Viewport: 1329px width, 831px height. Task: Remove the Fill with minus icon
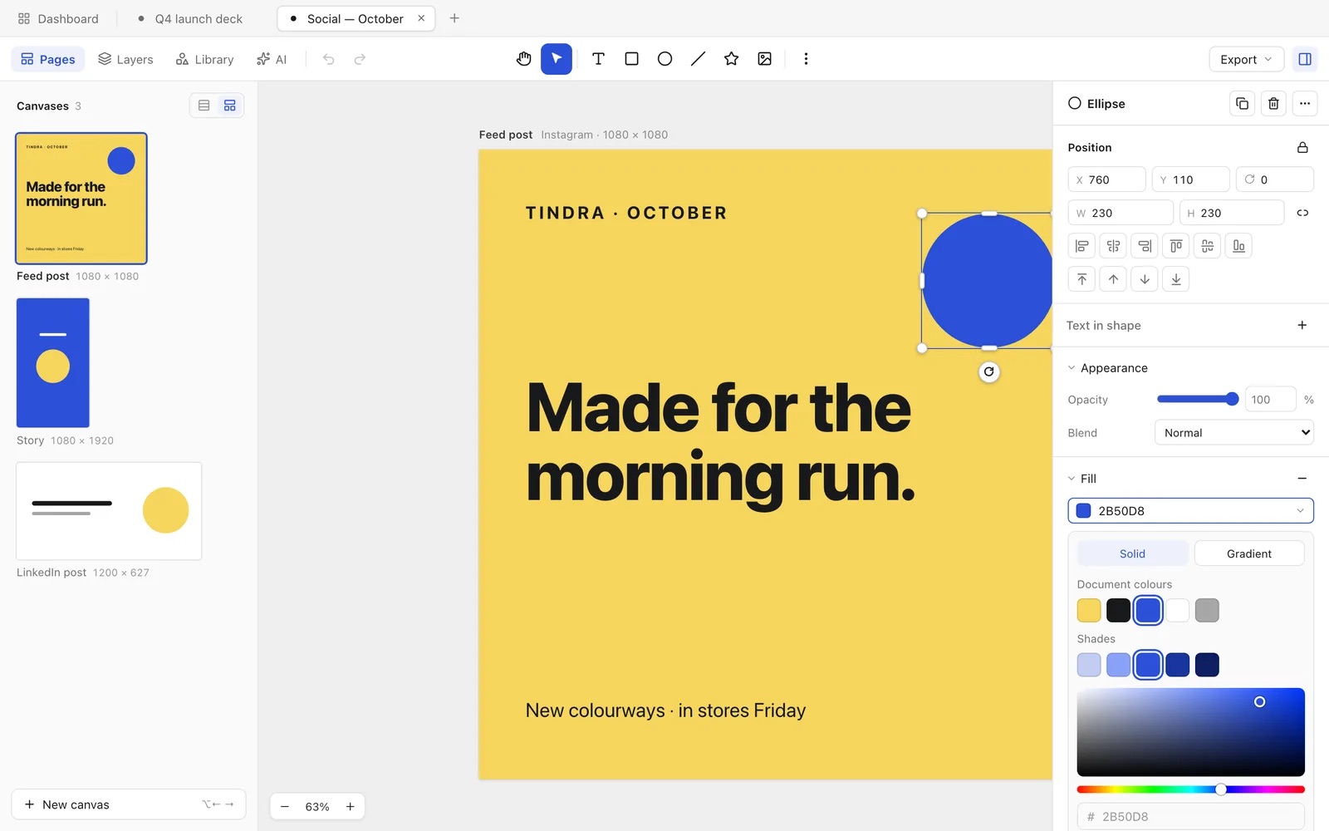point(1302,479)
